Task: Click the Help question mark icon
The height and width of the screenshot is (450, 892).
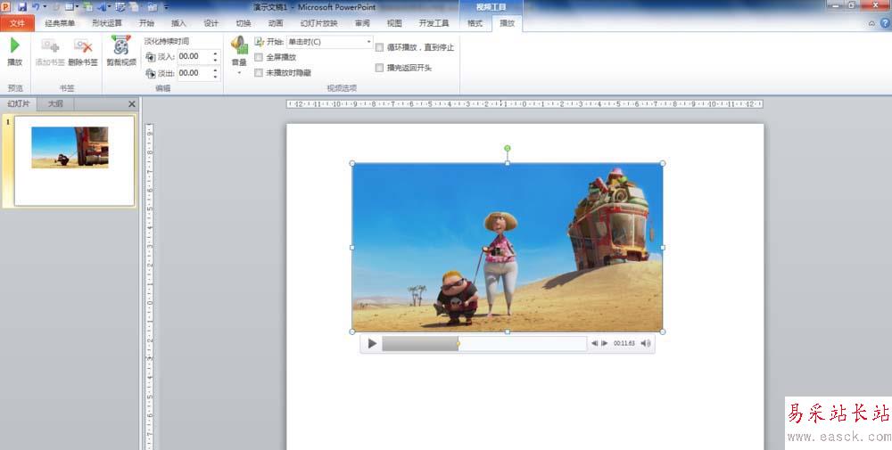Action: pyautogui.click(x=885, y=23)
